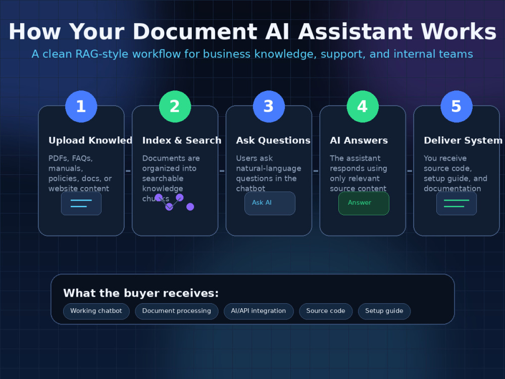Select the Working chatbot pill
Image resolution: width=505 pixels, height=379 pixels.
(x=96, y=311)
